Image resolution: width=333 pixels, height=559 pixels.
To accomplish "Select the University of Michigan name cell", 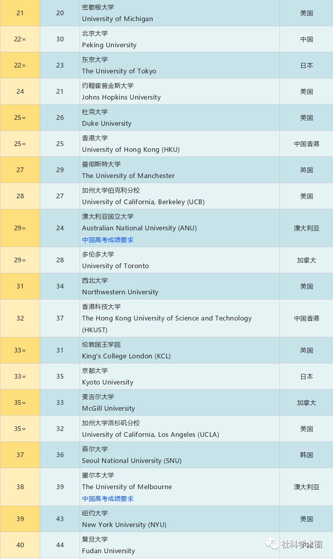I will [117, 19].
